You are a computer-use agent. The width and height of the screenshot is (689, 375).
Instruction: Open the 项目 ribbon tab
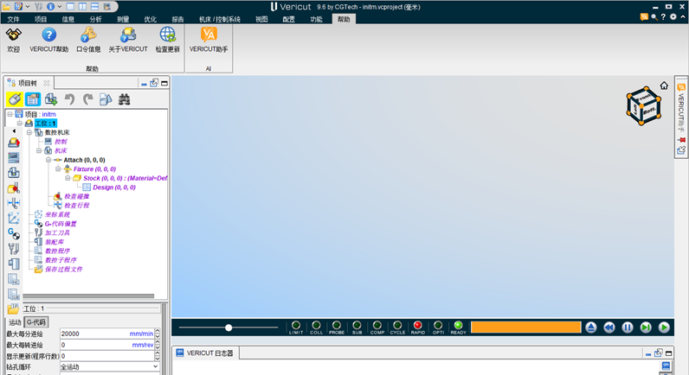click(41, 19)
